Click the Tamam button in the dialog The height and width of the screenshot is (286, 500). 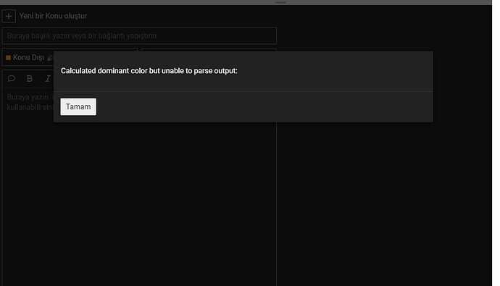click(78, 106)
